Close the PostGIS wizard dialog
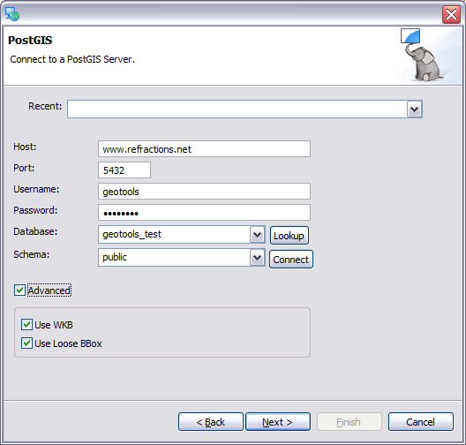The image size is (466, 445). coord(451,14)
